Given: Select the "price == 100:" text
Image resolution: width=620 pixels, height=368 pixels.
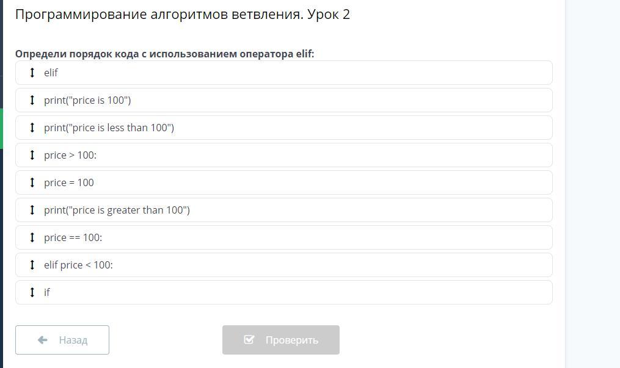Looking at the screenshot, I should [73, 237].
